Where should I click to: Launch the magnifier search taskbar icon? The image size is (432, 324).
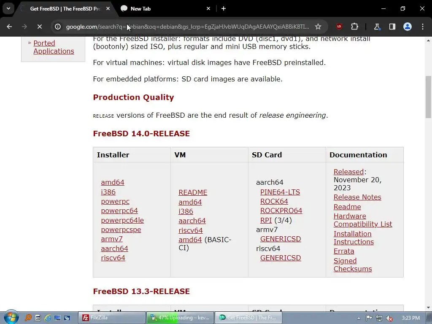click(28, 318)
